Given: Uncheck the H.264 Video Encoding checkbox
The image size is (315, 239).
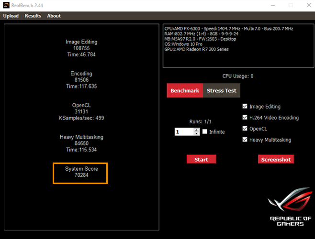Looking at the screenshot, I should coord(245,117).
